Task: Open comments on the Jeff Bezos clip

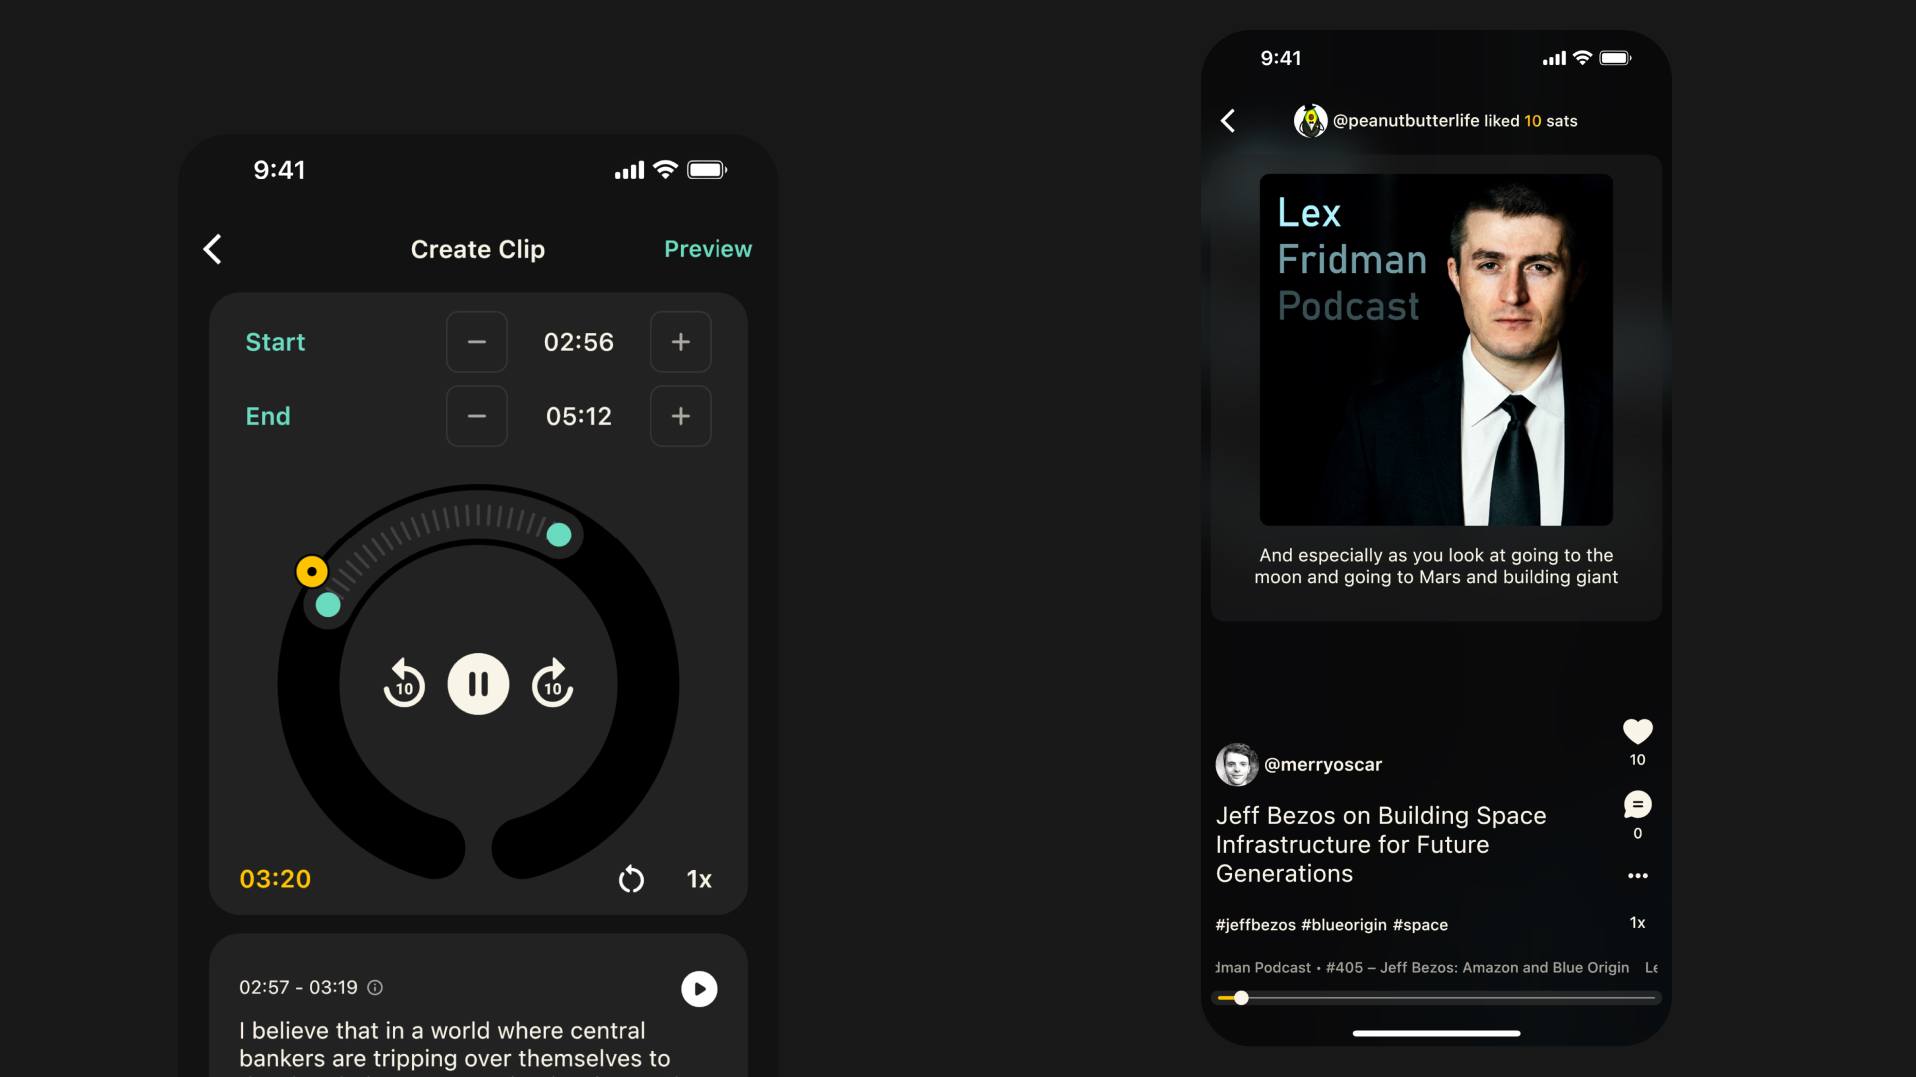Action: click(1637, 805)
